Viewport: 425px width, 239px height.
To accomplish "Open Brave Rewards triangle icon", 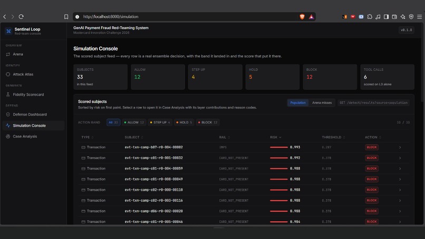I will coord(312,17).
